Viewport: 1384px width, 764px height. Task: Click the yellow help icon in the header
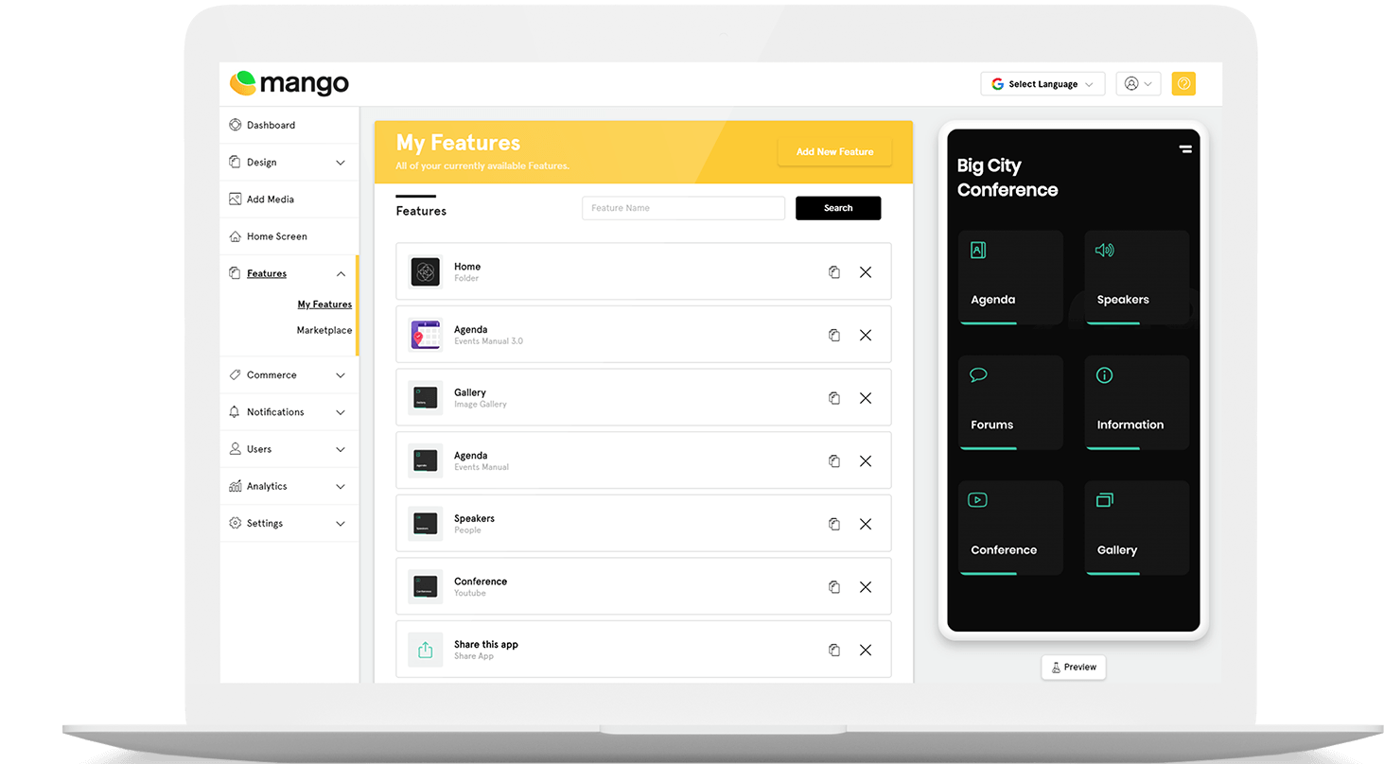coord(1183,83)
